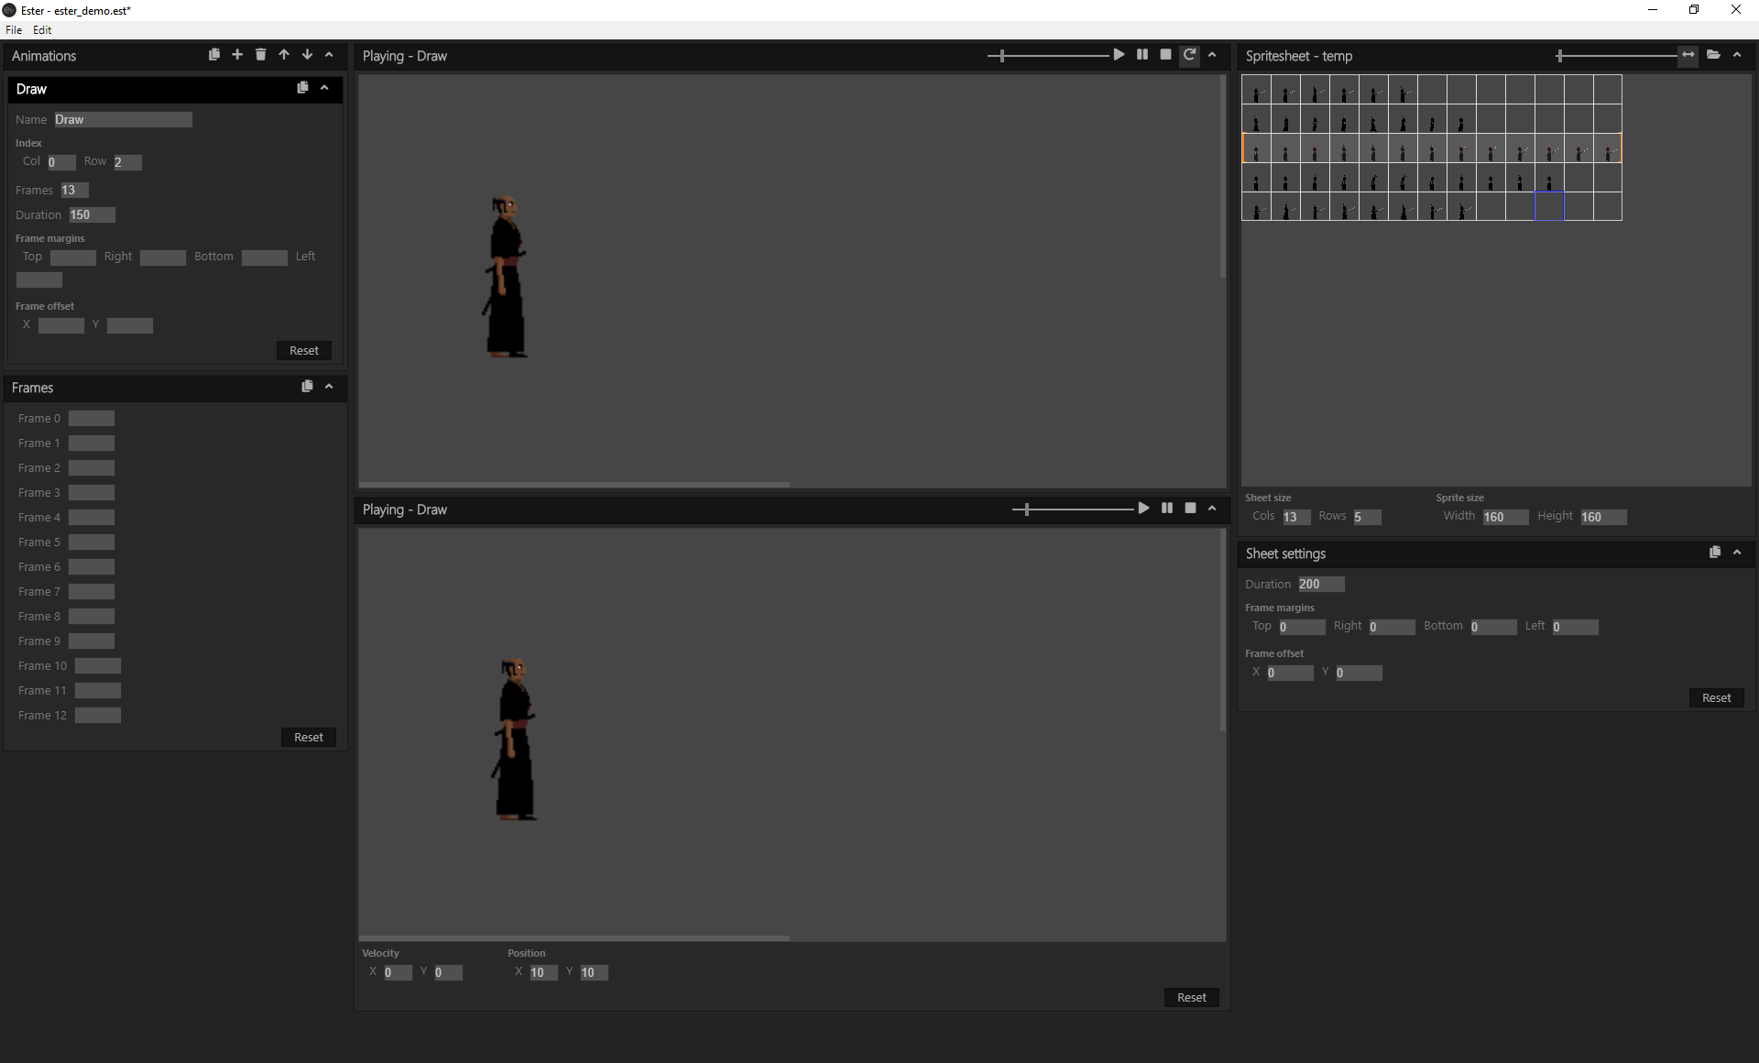
Task: Collapse the Animations panel
Action: click(329, 55)
